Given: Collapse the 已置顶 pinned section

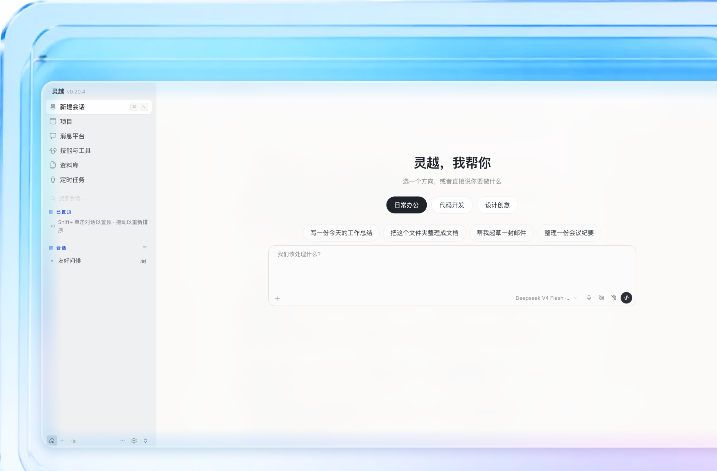Looking at the screenshot, I should point(60,212).
